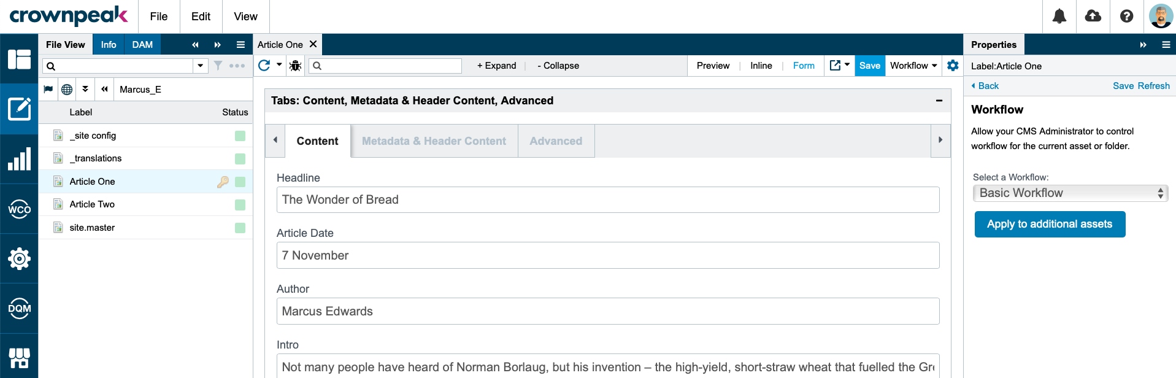Click the Back link in Properties
Screen dimensions: 1176x378
[985, 86]
